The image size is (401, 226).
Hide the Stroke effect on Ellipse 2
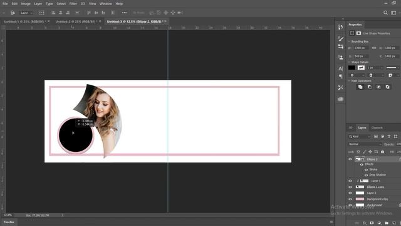[x=366, y=169]
